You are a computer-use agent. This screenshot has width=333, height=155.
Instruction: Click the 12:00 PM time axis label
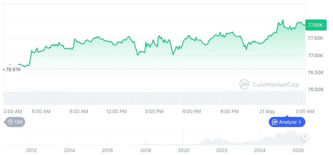pyautogui.click(x=116, y=111)
